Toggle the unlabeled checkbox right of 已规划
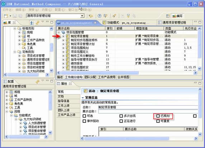 click(195, 116)
